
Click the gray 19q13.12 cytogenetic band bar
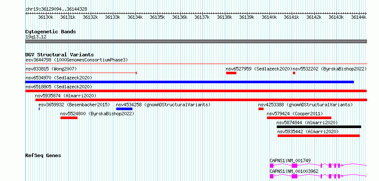(196, 41)
